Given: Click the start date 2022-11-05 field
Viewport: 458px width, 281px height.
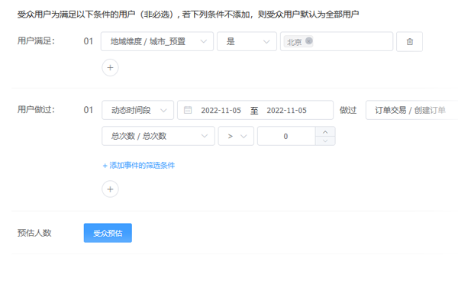Looking at the screenshot, I should click(221, 111).
